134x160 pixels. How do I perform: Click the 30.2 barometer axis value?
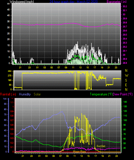coord(125,6)
